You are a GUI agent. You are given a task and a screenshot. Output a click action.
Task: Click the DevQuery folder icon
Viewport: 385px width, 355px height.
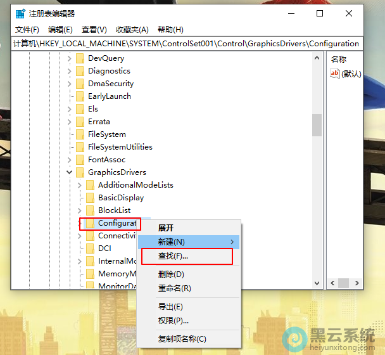[x=80, y=58]
